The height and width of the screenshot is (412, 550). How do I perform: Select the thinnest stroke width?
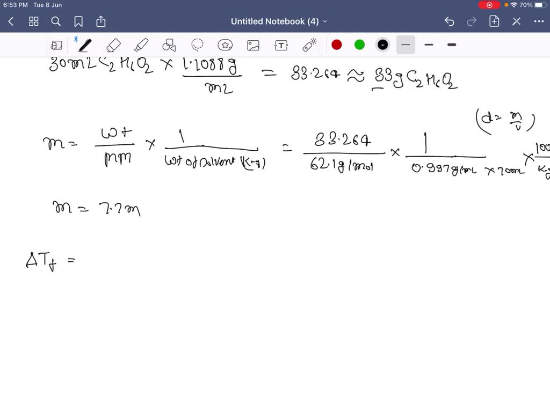click(406, 45)
